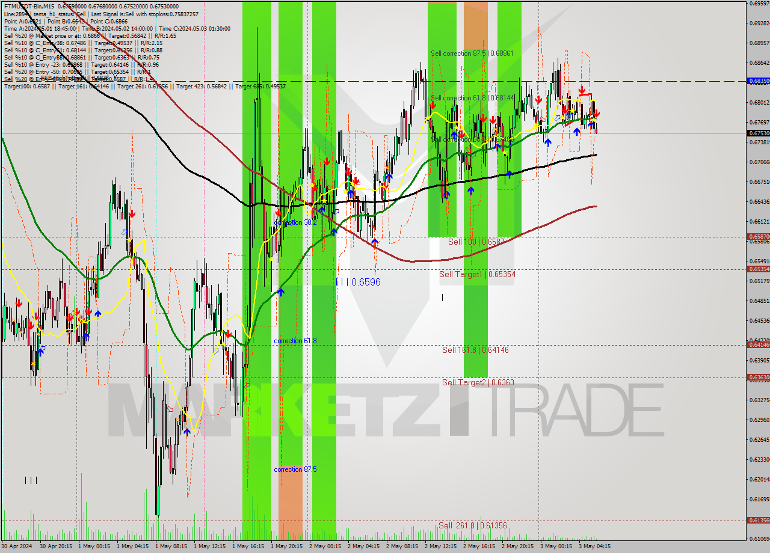
Task: Click the blue 'correction 38.2' label
Action: [x=295, y=222]
